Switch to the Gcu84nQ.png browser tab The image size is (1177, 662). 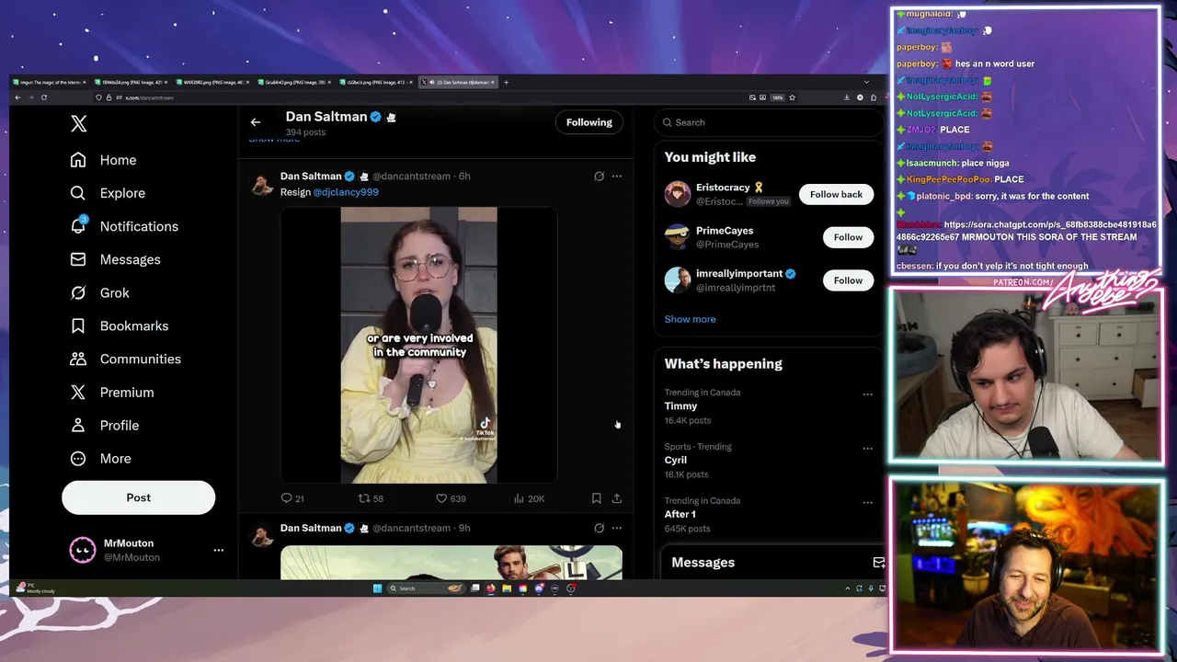[292, 82]
